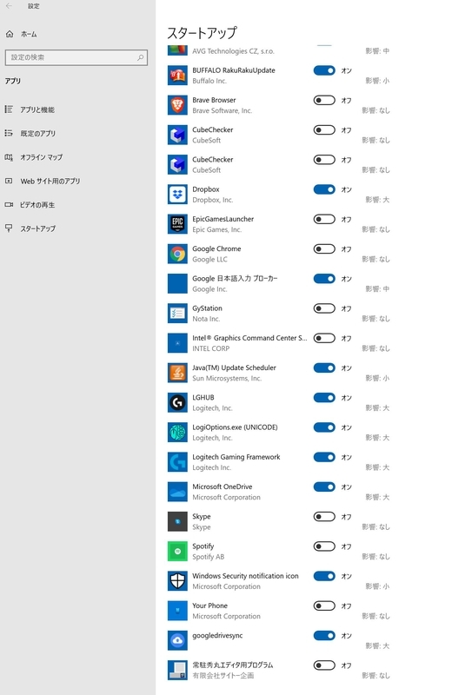Enable Brave Browser at startup

(x=324, y=100)
